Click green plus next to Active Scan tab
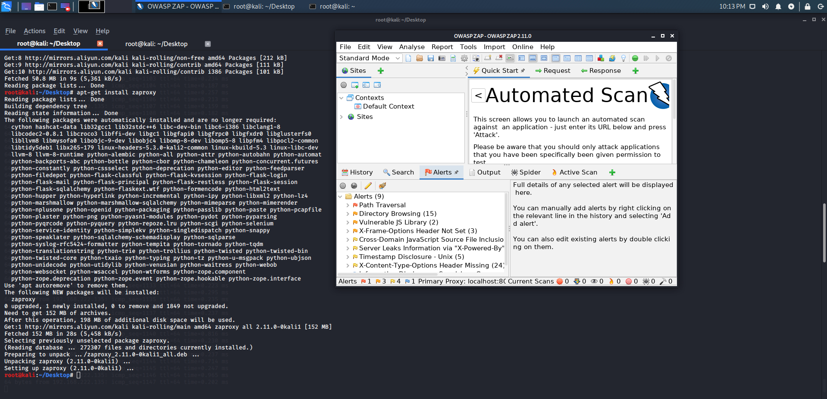This screenshot has width=827, height=399. [x=612, y=172]
